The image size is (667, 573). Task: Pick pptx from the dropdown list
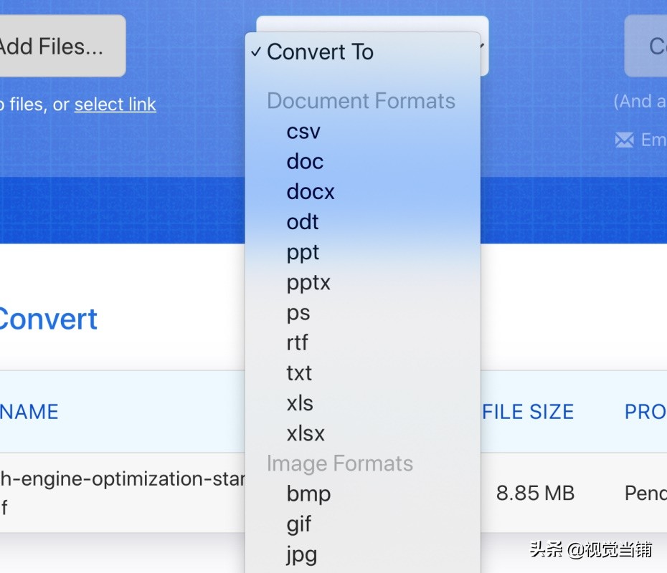pyautogui.click(x=308, y=283)
